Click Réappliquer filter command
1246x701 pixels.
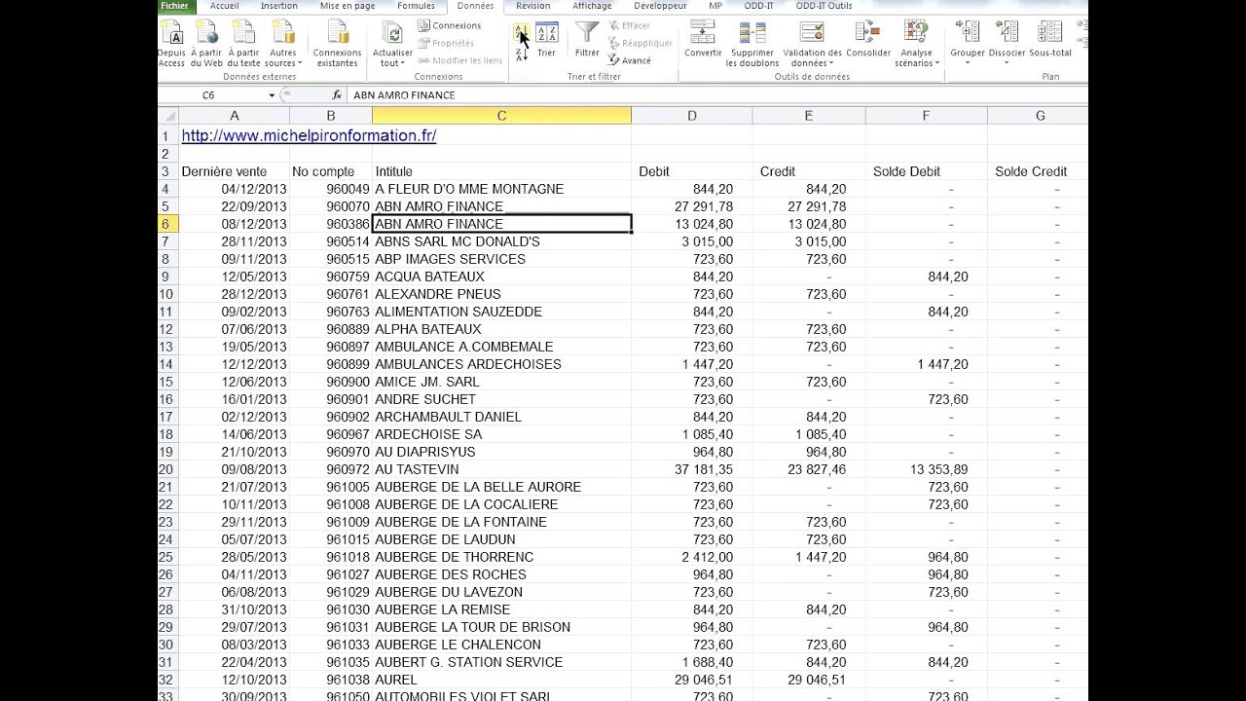[640, 44]
